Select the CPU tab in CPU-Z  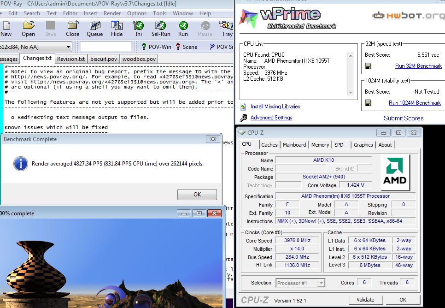(x=246, y=144)
